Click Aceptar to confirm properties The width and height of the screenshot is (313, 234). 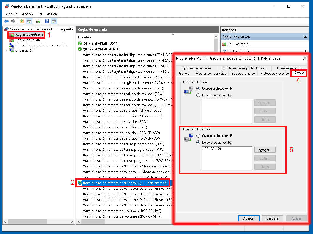coord(248,218)
